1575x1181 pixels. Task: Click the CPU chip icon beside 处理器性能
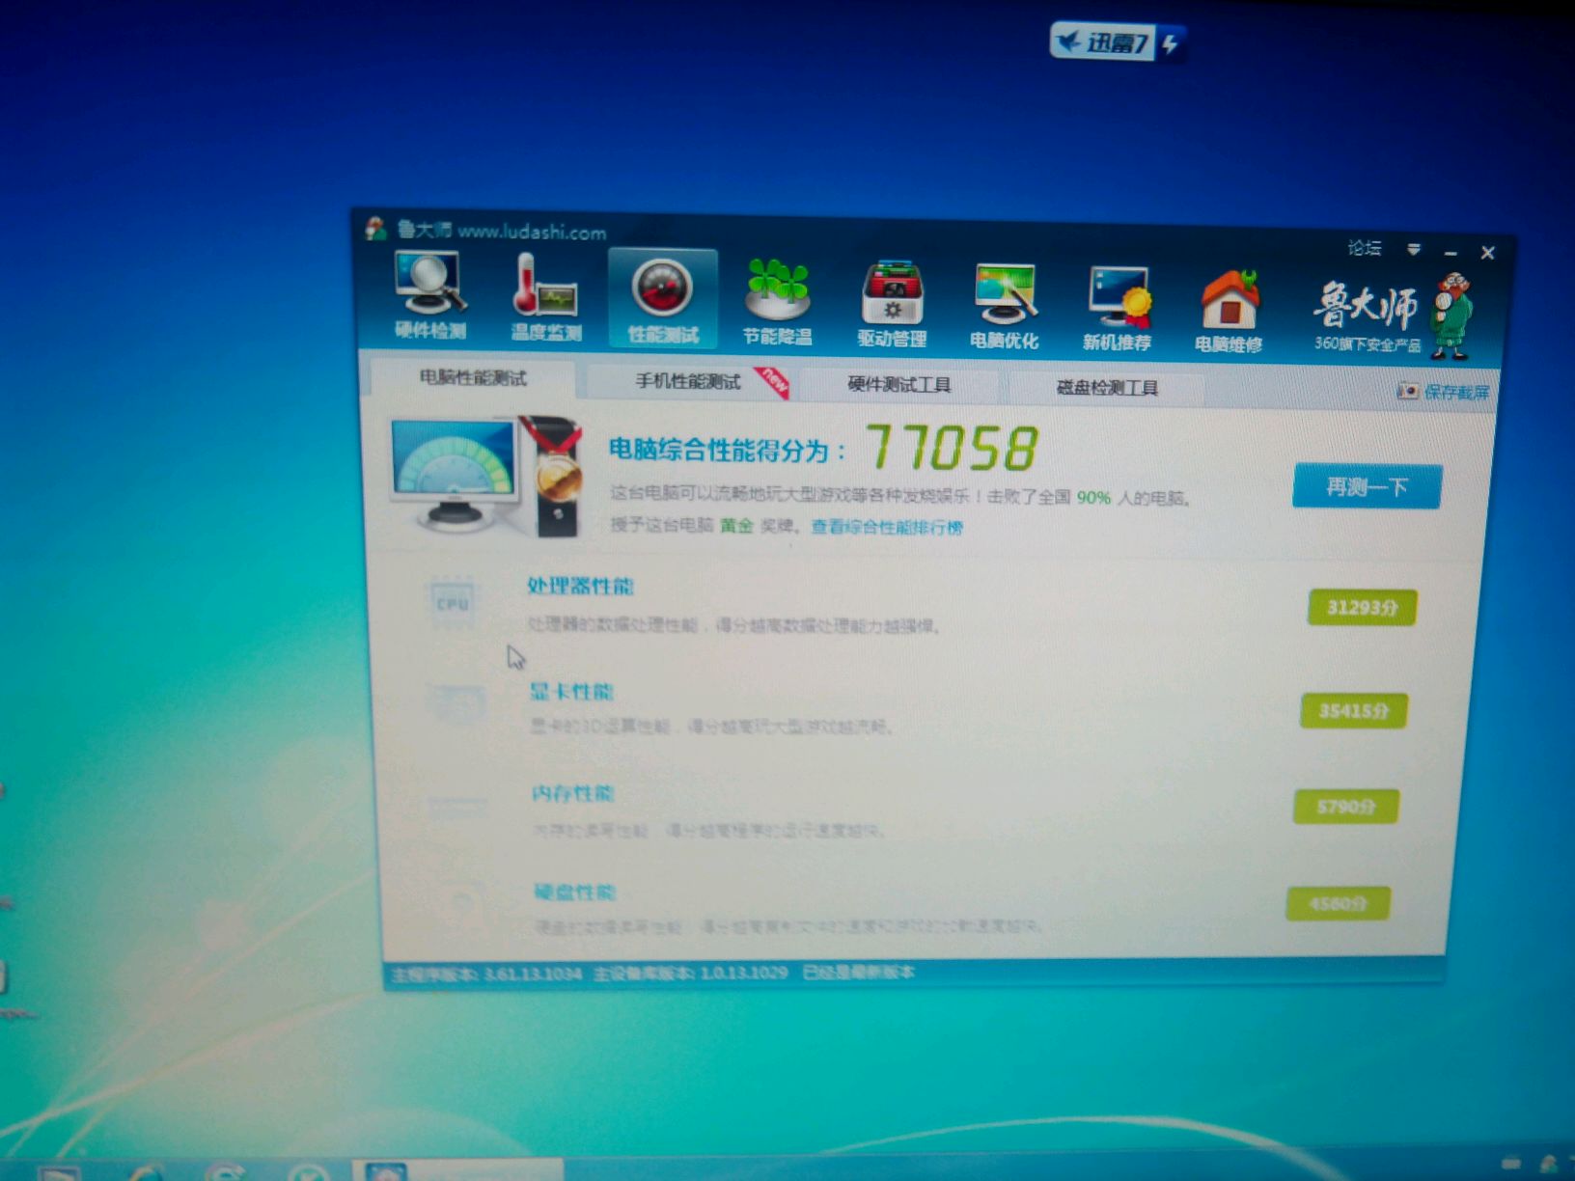pyautogui.click(x=452, y=603)
